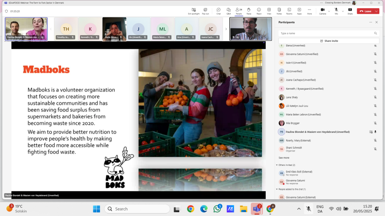Toggle the Camera on or off
The width and height of the screenshot is (385, 216).
323,11
